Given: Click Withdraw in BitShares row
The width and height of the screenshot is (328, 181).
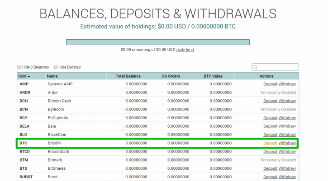Looking at the screenshot, I should pyautogui.click(x=287, y=168).
